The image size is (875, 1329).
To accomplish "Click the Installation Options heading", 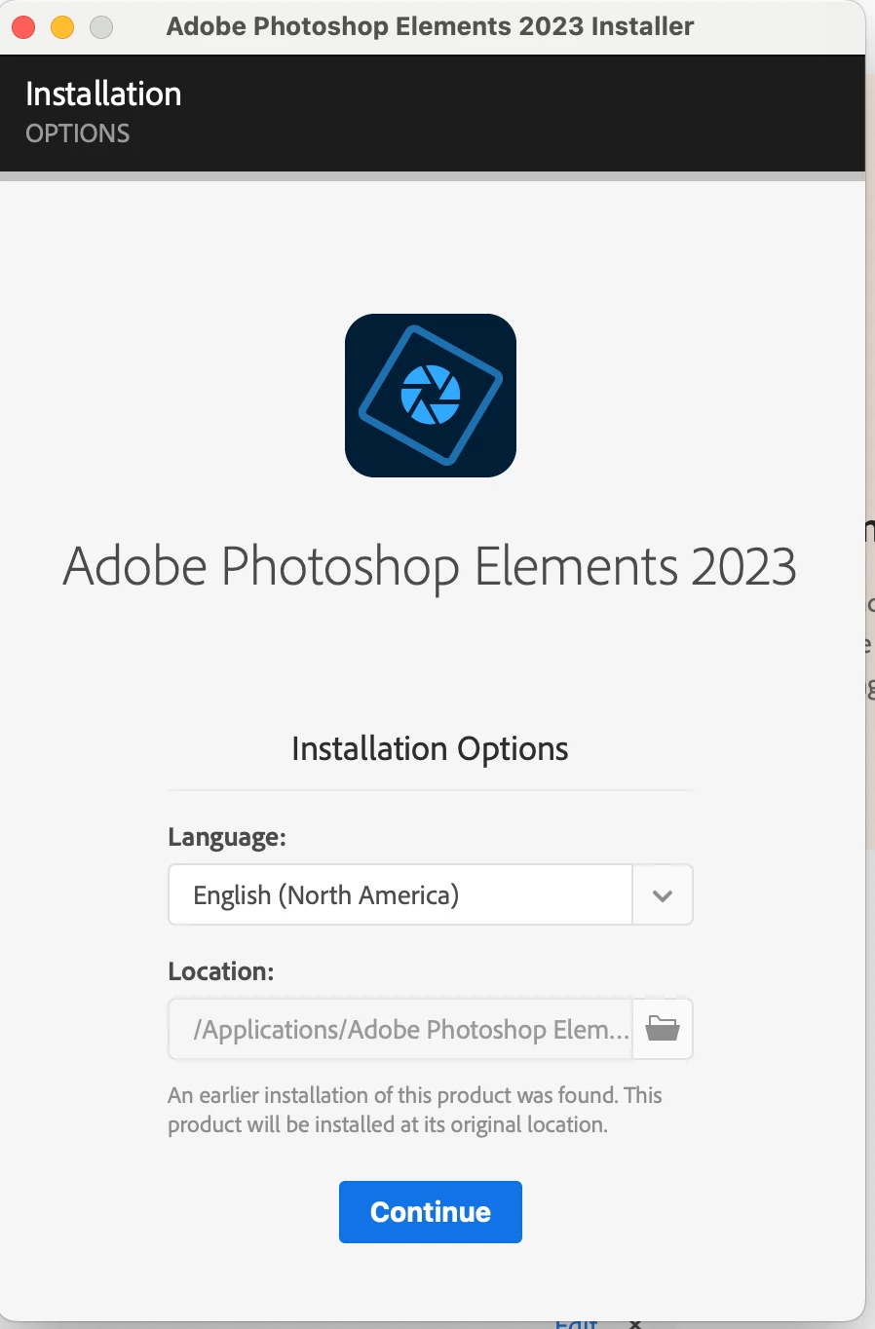I will click(430, 748).
